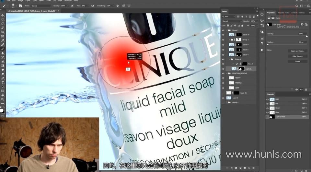The height and width of the screenshot is (172, 311).
Task: Open brush Mode dropdown in options bar
Action: tap(41, 6)
